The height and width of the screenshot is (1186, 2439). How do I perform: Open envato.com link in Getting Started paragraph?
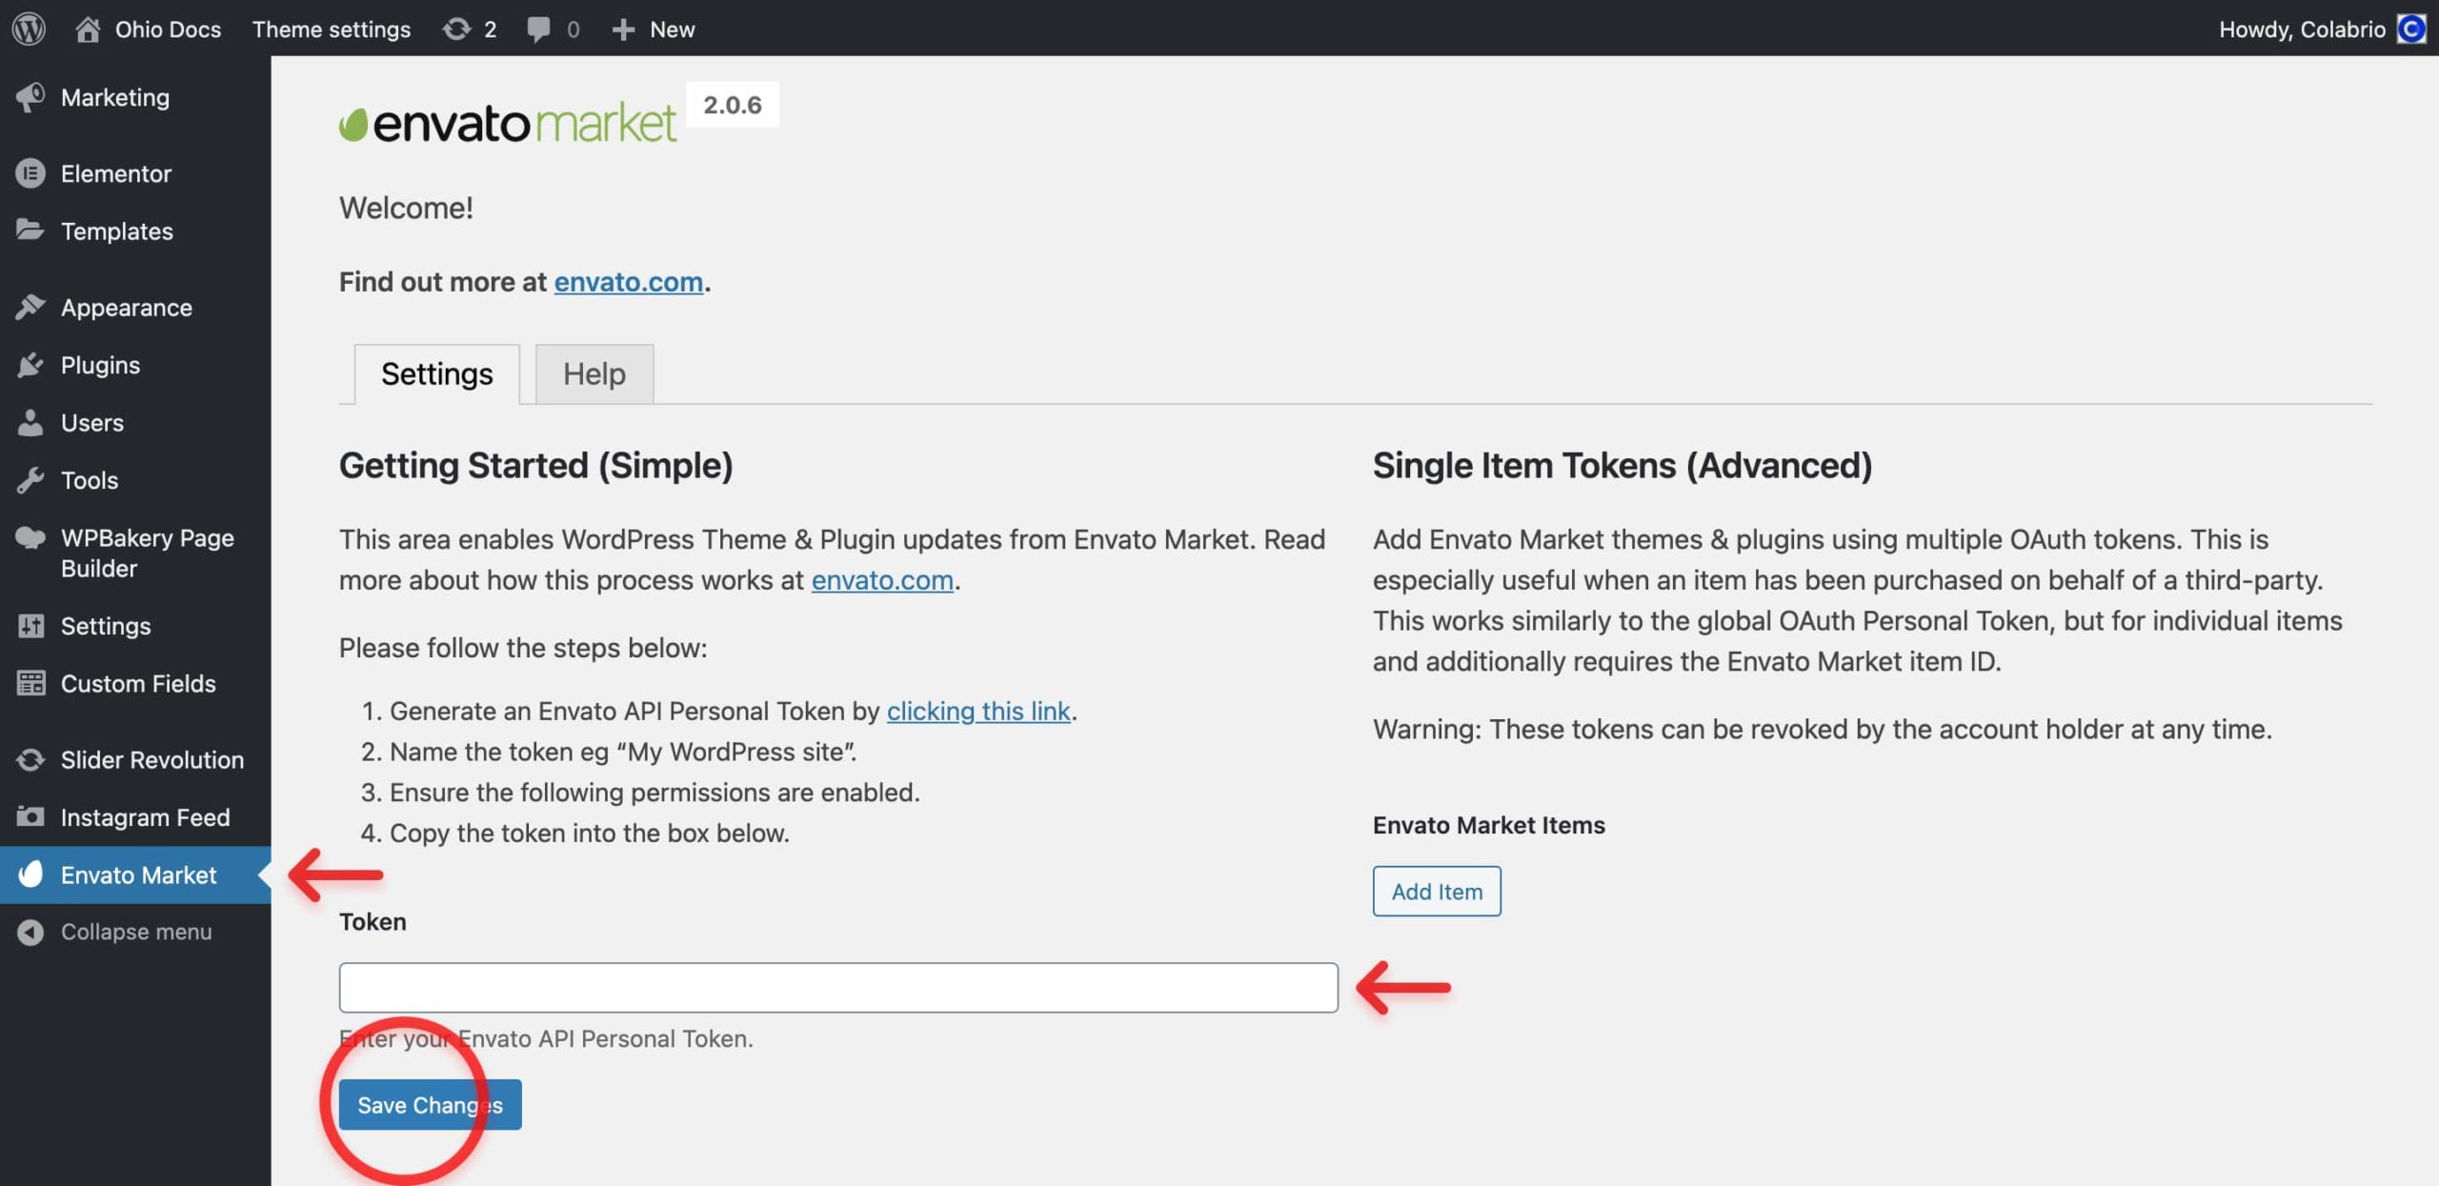[x=882, y=580]
